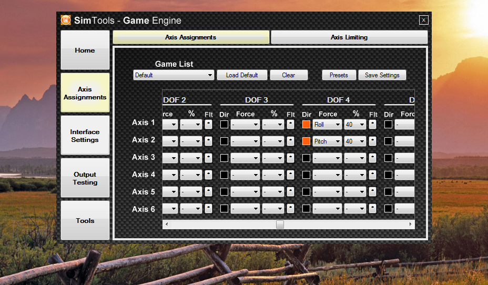Click the SimTools logo icon in title bar
Screen dimensions: 488x285
[x=66, y=20]
